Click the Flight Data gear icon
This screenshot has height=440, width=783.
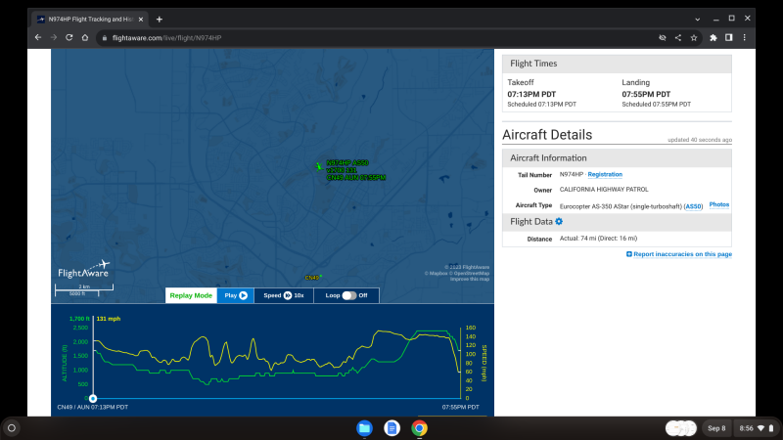(x=559, y=221)
